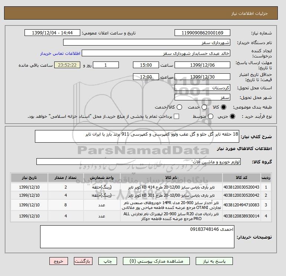This screenshot has height=276, width=286.
Task: Click unit عدد in row 4
Action: click(102, 216)
